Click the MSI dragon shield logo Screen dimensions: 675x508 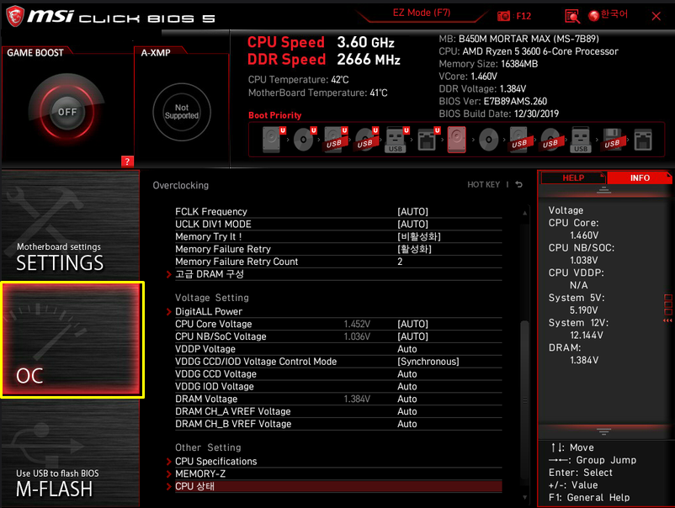(14, 16)
